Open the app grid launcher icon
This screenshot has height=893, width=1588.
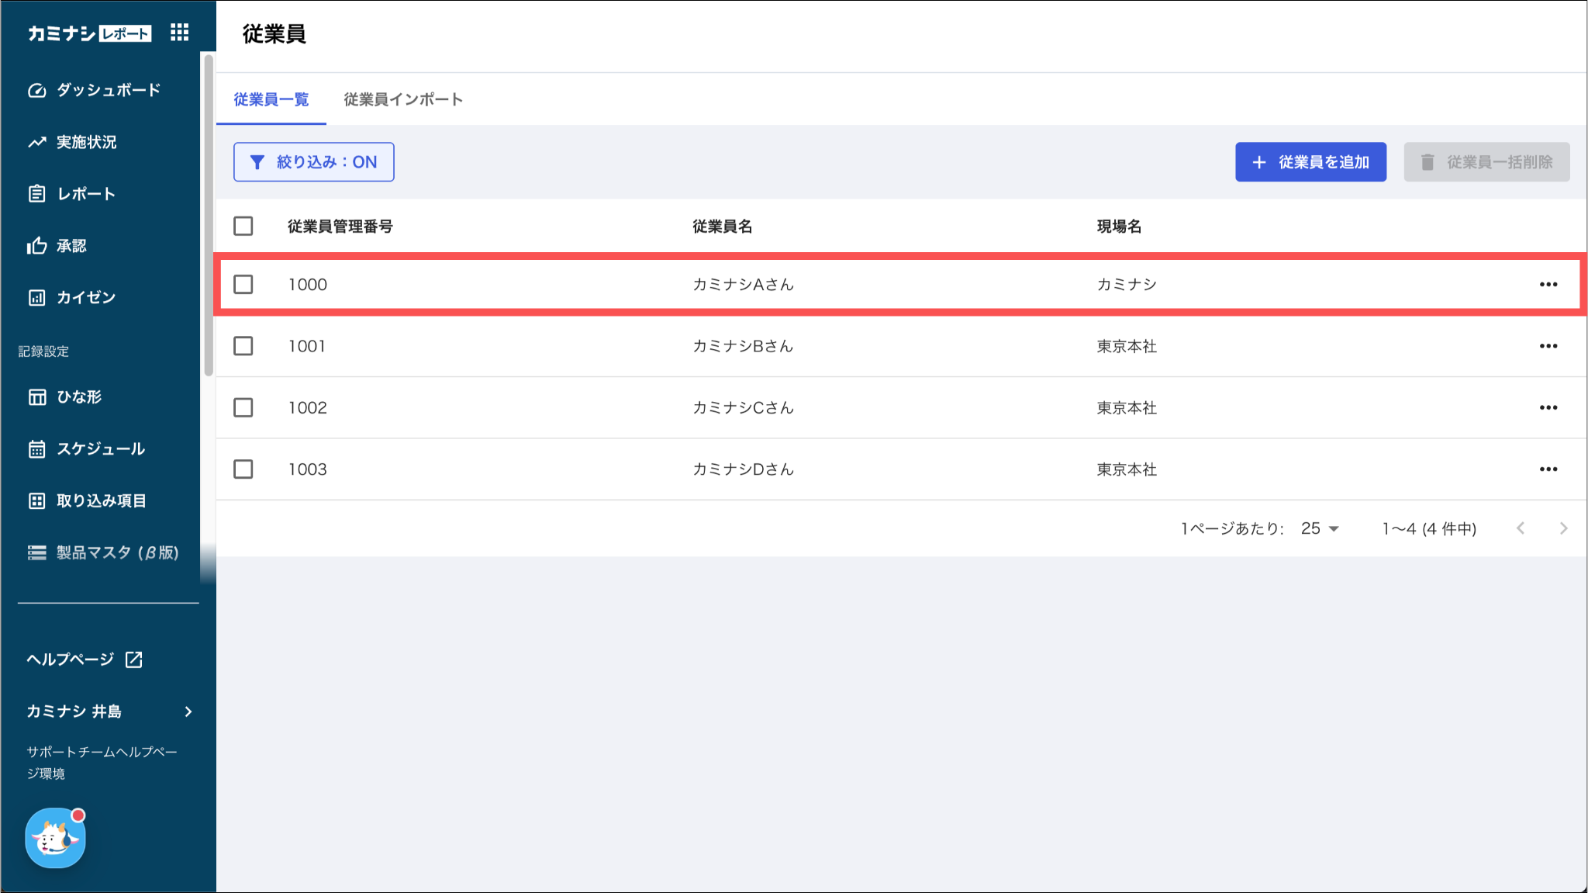[x=179, y=33]
